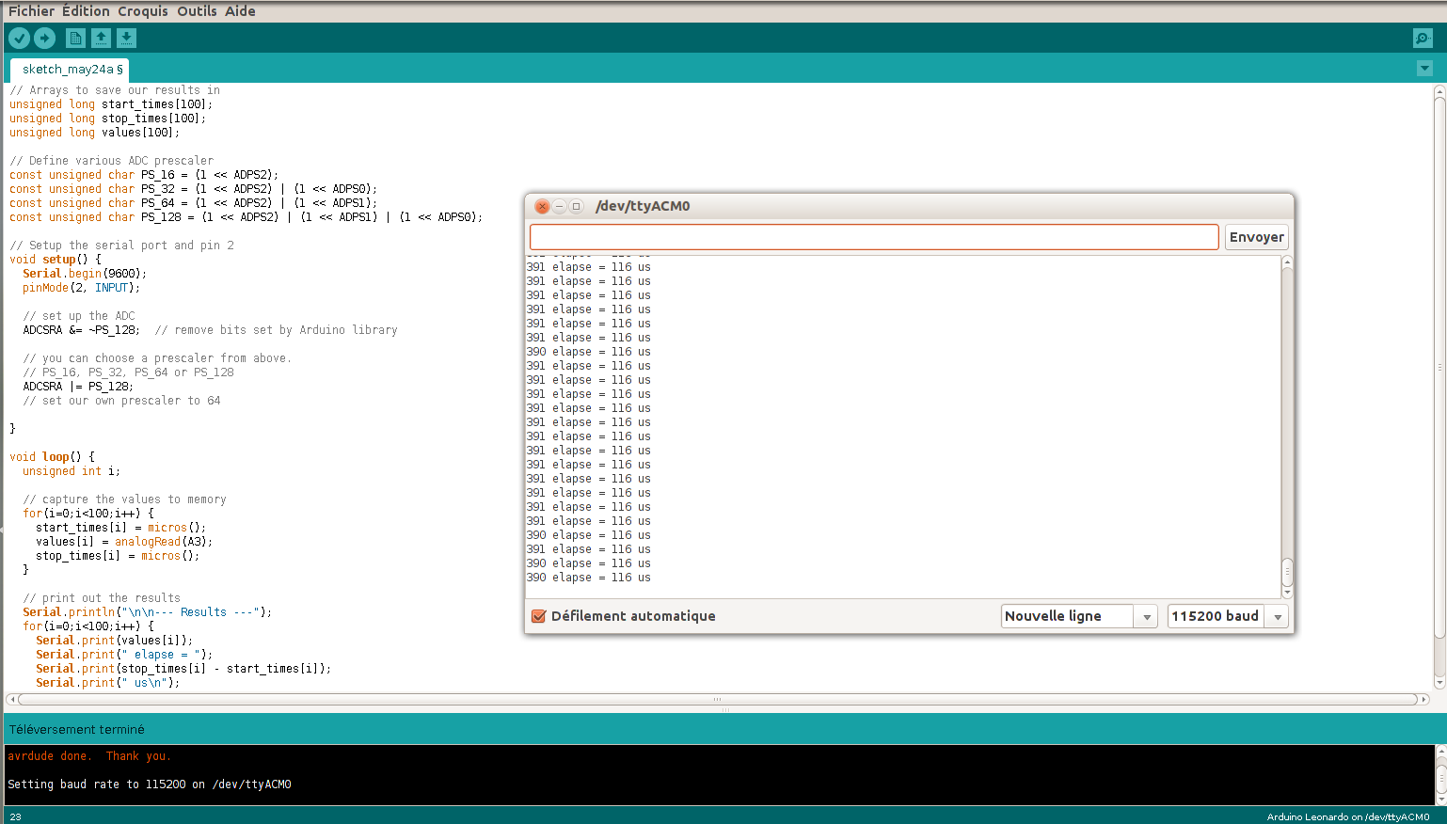1447x824 pixels.
Task: Close the /dev/ttyACM0 serial monitor window
Action: point(542,206)
